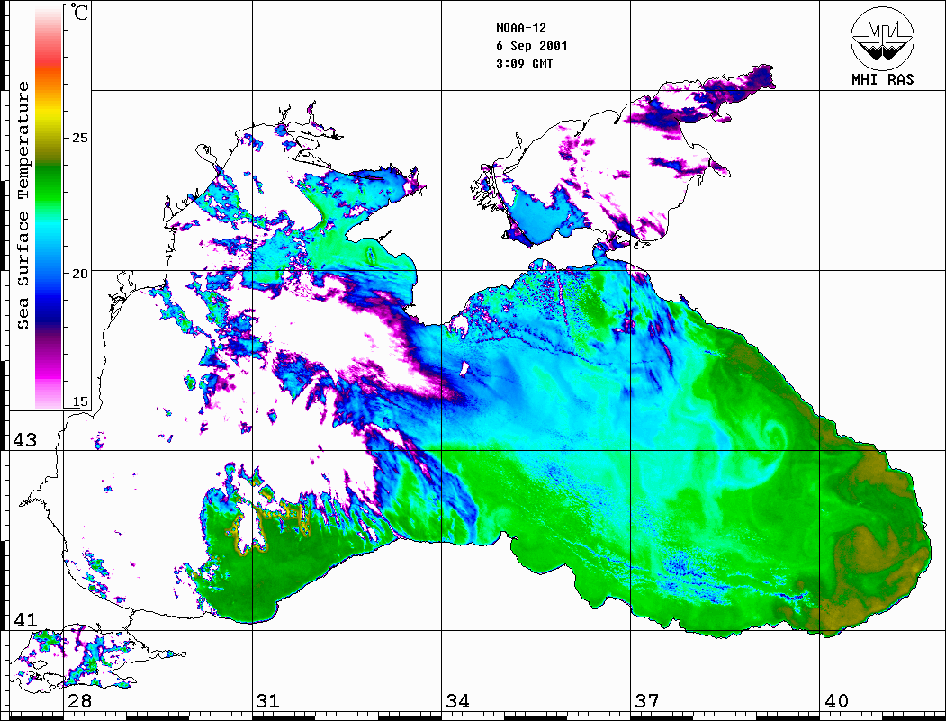Click the '6 Sep 2001' date text
This screenshot has width=946, height=721.
[532, 46]
